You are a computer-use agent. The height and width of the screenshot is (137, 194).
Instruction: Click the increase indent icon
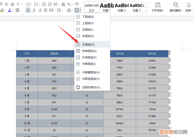[49, 4]
